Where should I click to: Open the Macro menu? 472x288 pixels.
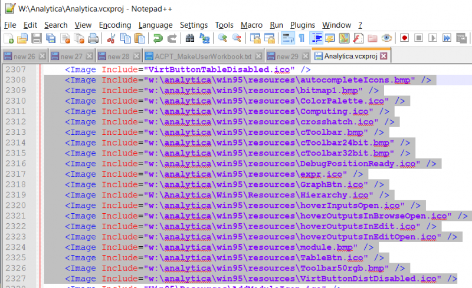[252, 25]
